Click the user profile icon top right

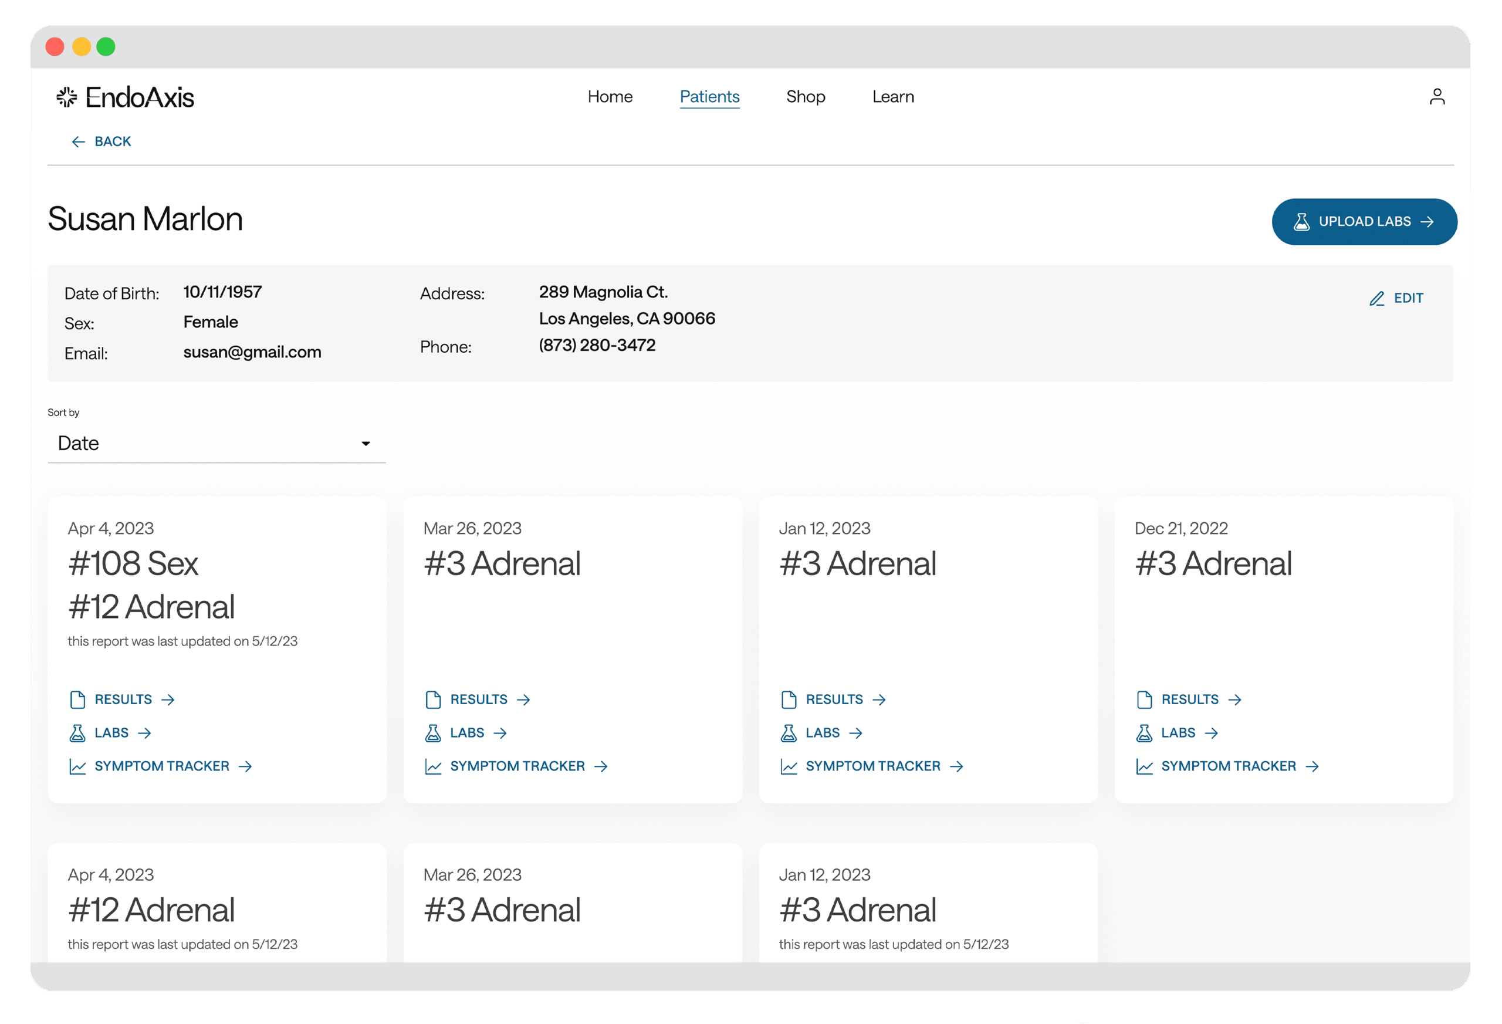pyautogui.click(x=1437, y=97)
